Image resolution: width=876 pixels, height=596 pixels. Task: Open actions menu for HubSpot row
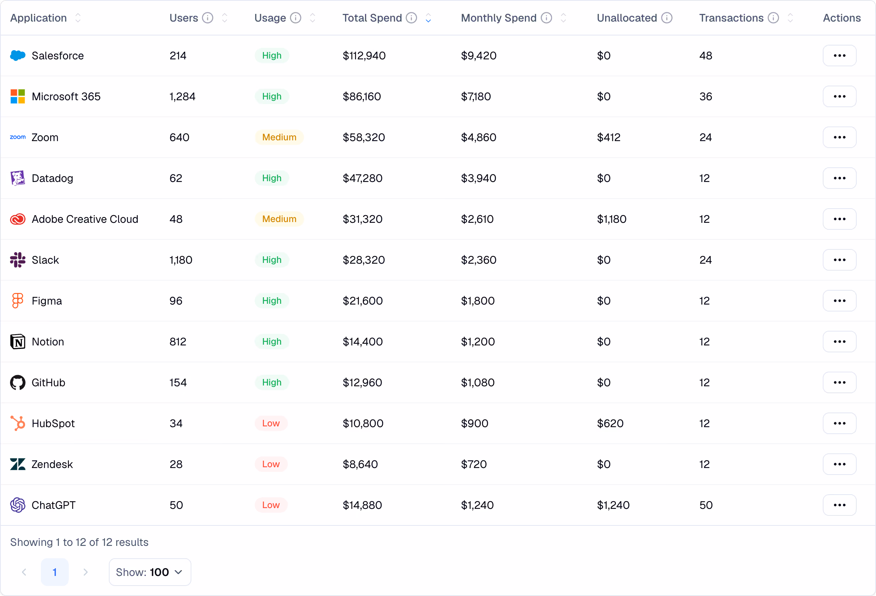tap(840, 423)
